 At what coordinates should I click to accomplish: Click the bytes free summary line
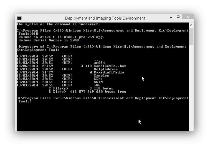tap(87, 92)
